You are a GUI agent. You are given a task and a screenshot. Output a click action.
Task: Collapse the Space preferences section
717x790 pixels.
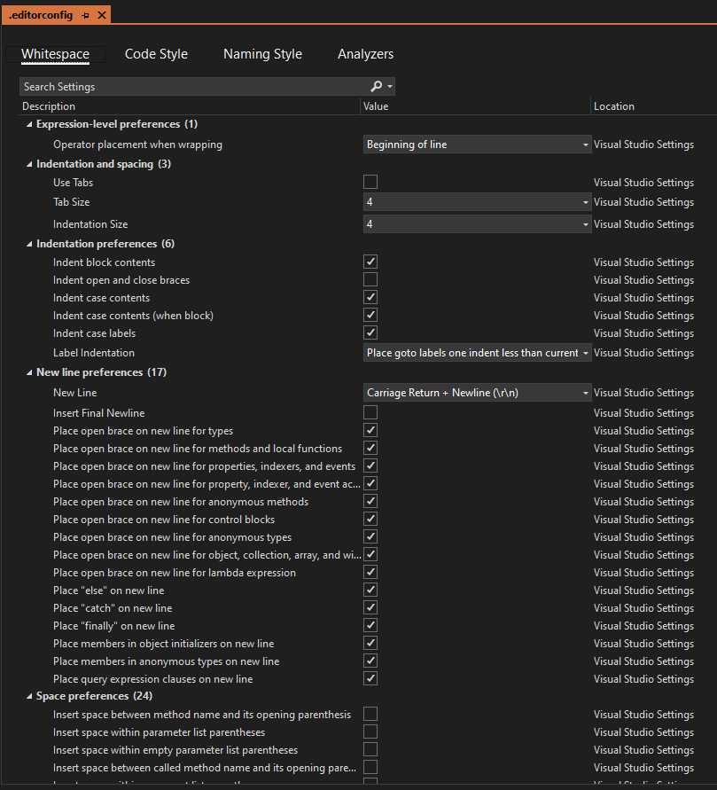[29, 695]
